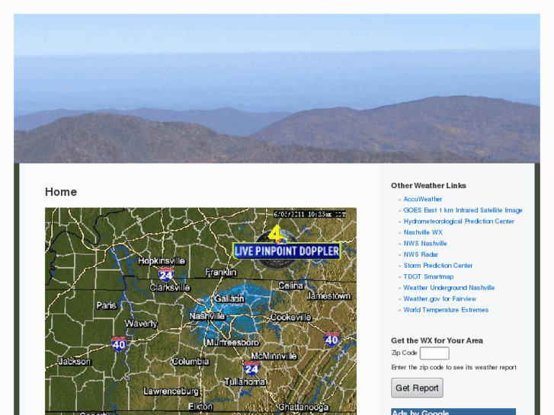
Task: Open the NWS Radar link
Action: click(421, 254)
